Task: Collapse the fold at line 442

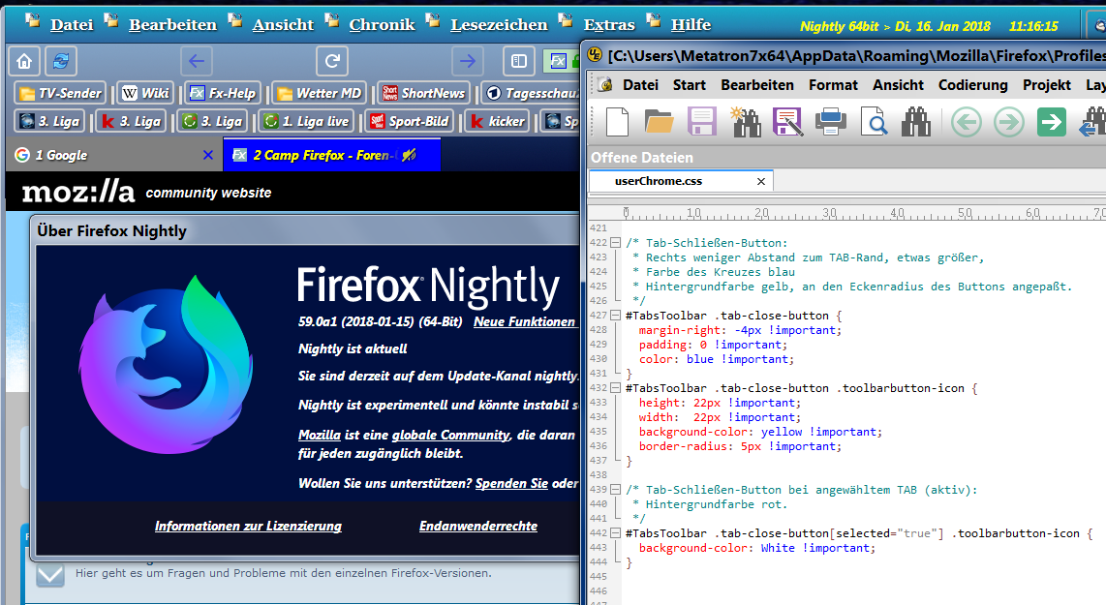Action: tap(616, 533)
